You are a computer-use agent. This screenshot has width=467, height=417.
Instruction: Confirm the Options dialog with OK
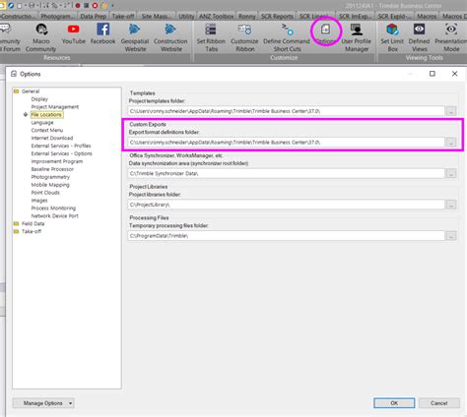click(394, 403)
